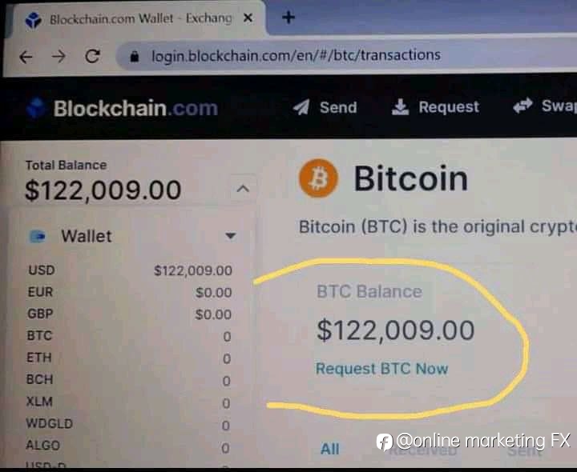Click the padlock site security icon
Image resolution: width=577 pixels, height=472 pixels.
point(135,56)
